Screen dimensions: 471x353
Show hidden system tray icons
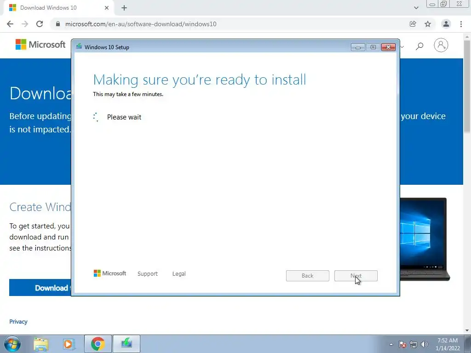(x=391, y=344)
